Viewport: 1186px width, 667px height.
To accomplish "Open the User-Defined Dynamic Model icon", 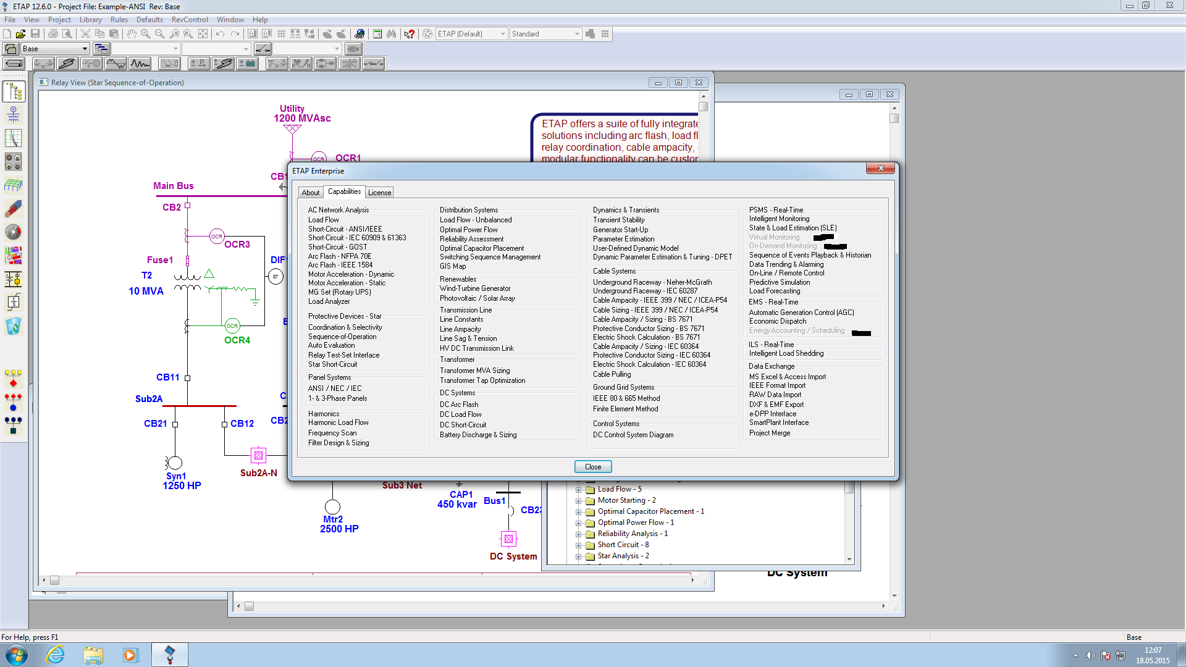I will click(14, 302).
